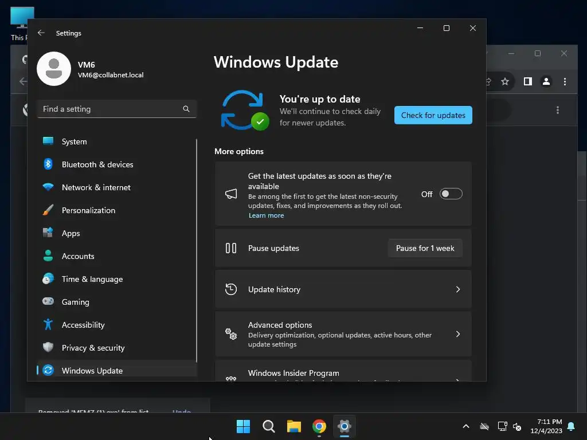Open Windows Start menu

(243, 426)
